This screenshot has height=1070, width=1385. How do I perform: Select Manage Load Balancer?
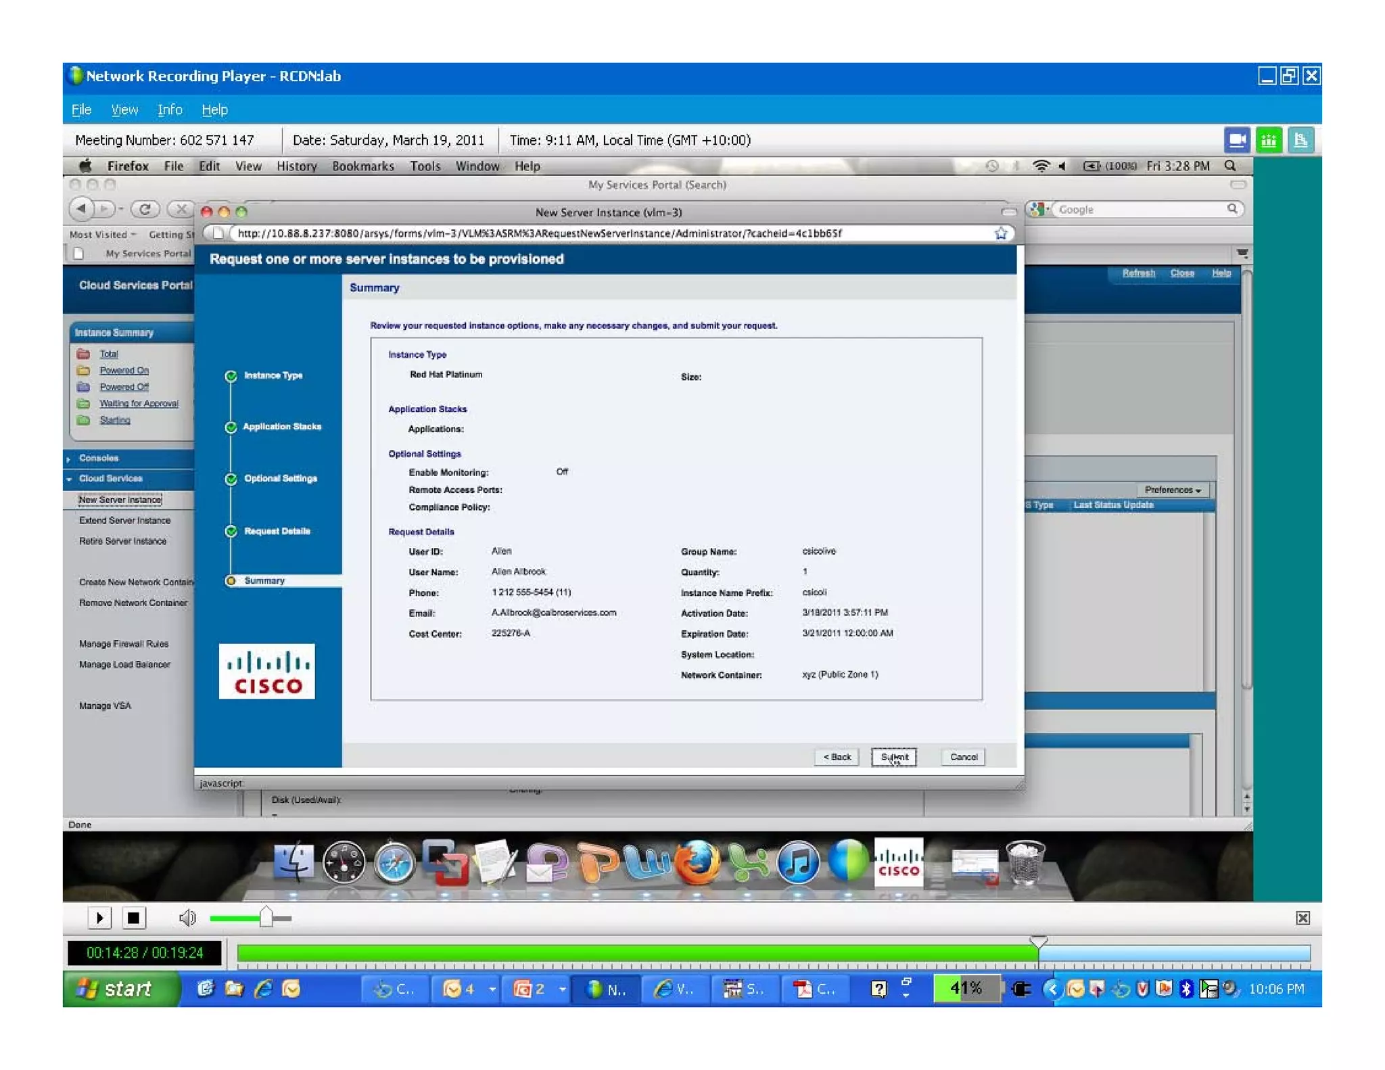click(x=124, y=665)
